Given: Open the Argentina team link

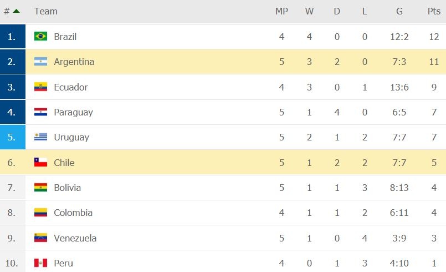Looking at the screenshot, I should (x=74, y=62).
